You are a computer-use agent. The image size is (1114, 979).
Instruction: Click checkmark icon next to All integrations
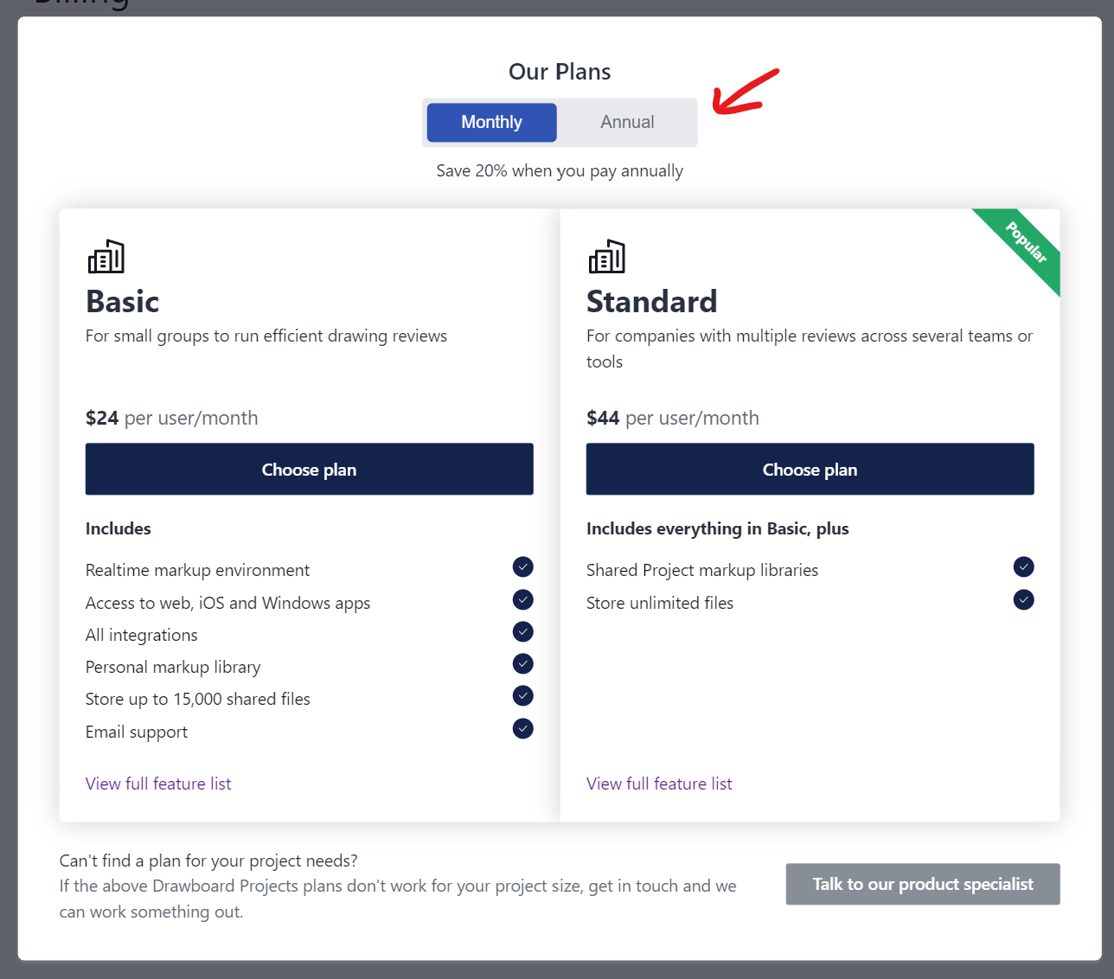(x=523, y=632)
